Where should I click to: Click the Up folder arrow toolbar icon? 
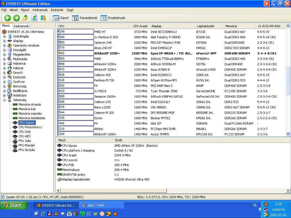coord(25,18)
